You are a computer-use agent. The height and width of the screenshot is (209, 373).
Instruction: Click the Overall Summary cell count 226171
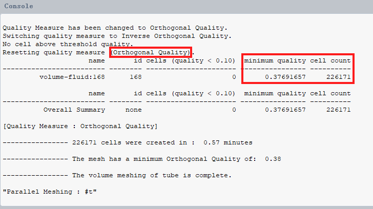339,110
